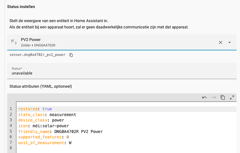Redo the YAML editor change
240x153 pixels.
point(214,98)
